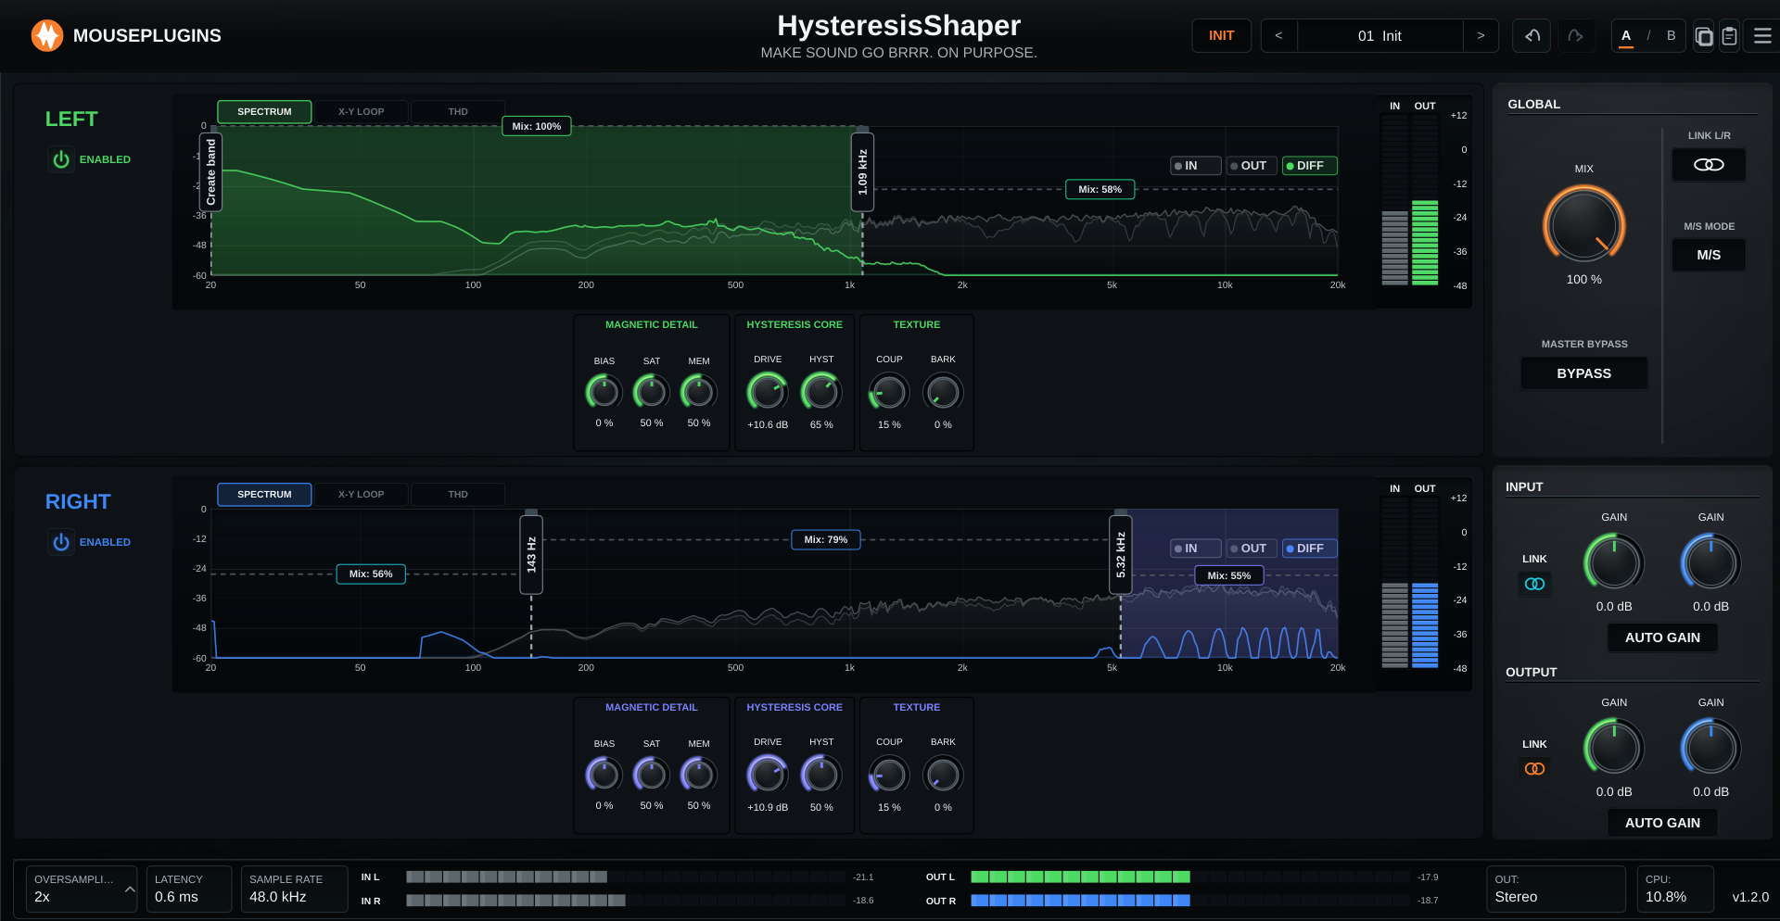Click right channel MEM knob
Screen dimensions: 1780x921
point(698,775)
